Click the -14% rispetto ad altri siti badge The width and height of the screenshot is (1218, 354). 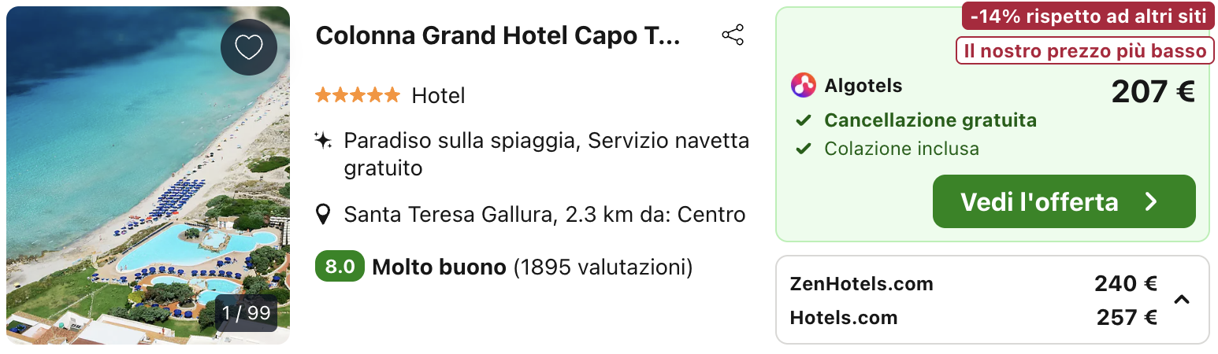click(x=1087, y=15)
